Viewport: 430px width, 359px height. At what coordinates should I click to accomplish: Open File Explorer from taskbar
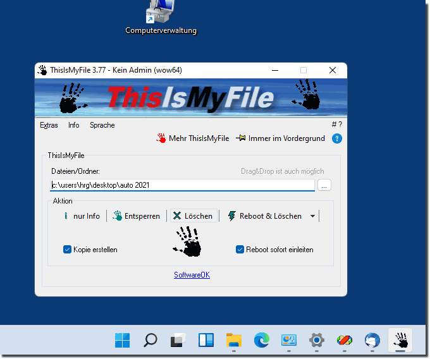(x=233, y=341)
